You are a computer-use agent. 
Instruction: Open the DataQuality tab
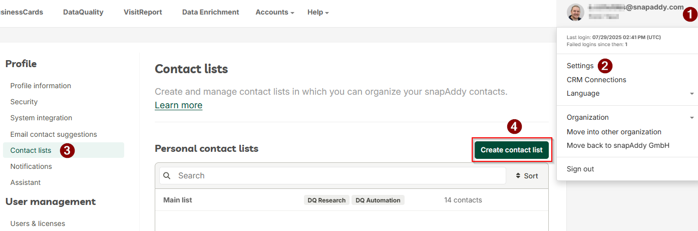tap(83, 12)
